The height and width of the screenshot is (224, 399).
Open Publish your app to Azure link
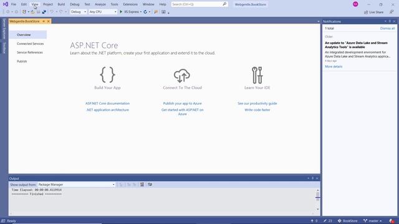[x=182, y=103]
